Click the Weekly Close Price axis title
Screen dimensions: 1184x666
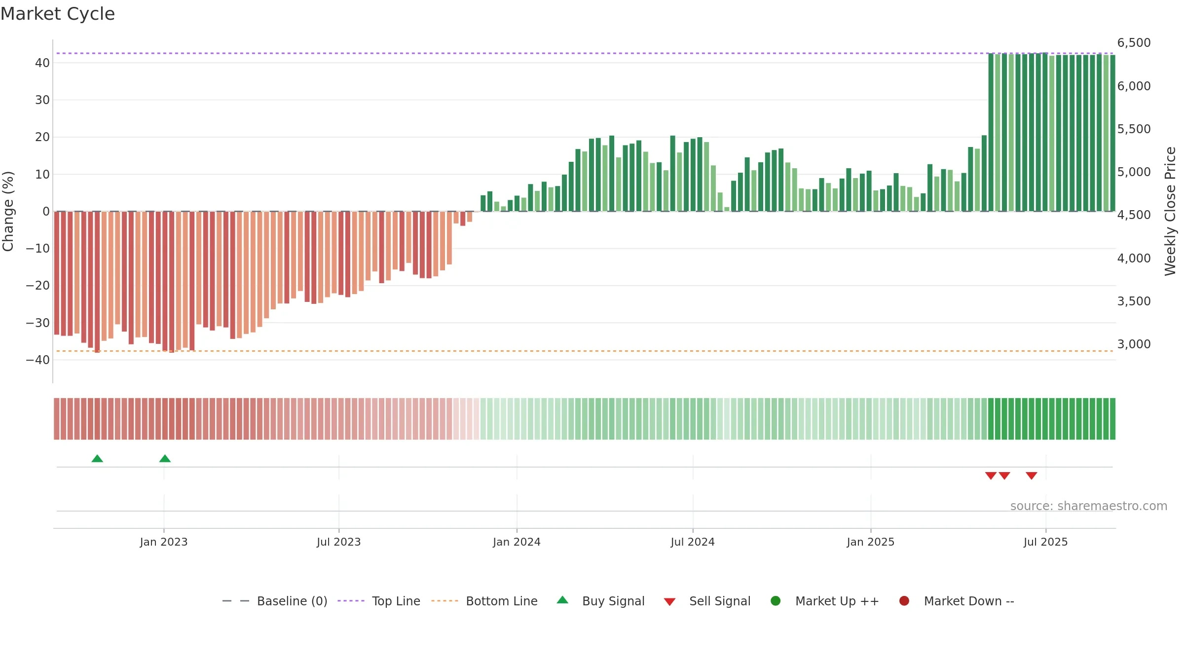click(x=1170, y=211)
